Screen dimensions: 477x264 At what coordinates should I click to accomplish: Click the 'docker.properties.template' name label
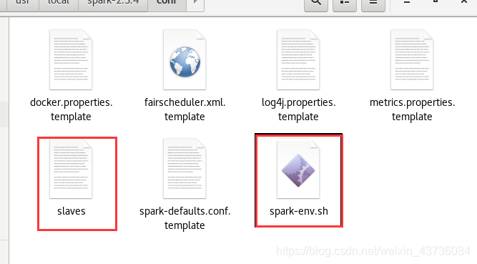pos(72,109)
